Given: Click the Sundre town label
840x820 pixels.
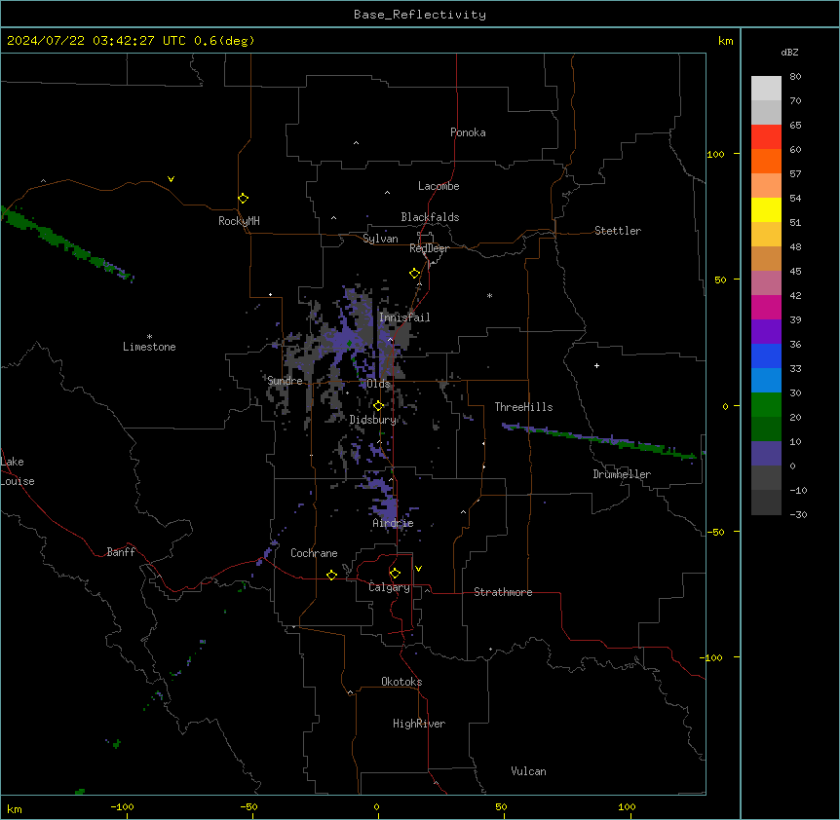Looking at the screenshot, I should pyautogui.click(x=285, y=381).
